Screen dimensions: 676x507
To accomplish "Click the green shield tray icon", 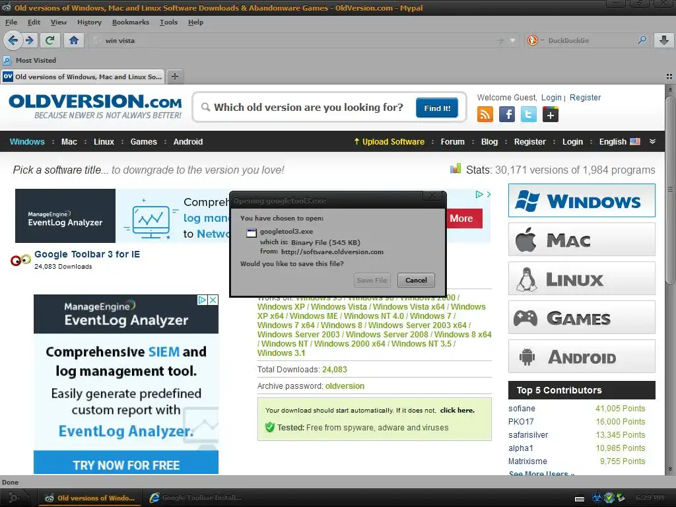I will pos(609,498).
